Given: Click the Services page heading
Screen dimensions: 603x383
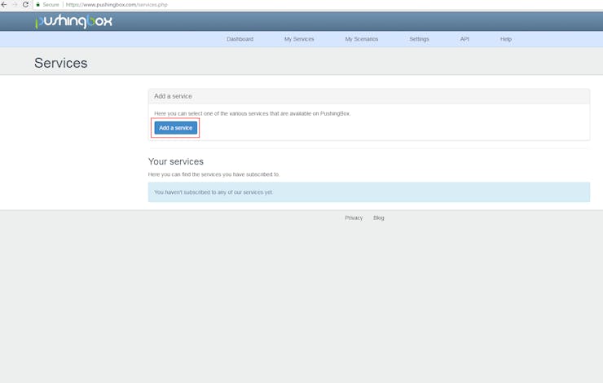Looking at the screenshot, I should [x=61, y=63].
